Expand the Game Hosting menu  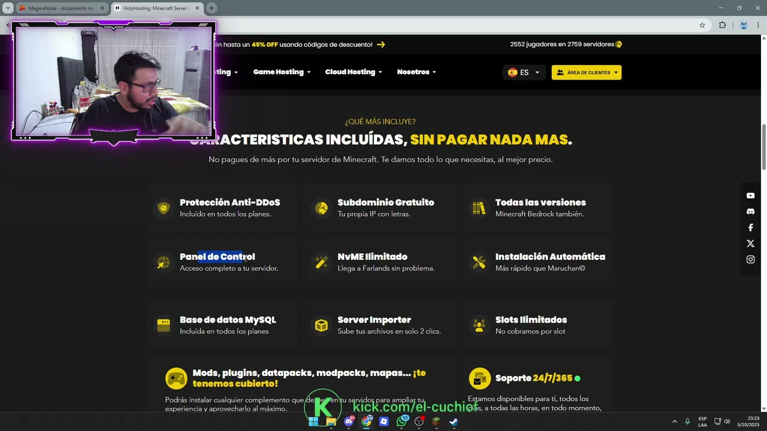pos(282,72)
